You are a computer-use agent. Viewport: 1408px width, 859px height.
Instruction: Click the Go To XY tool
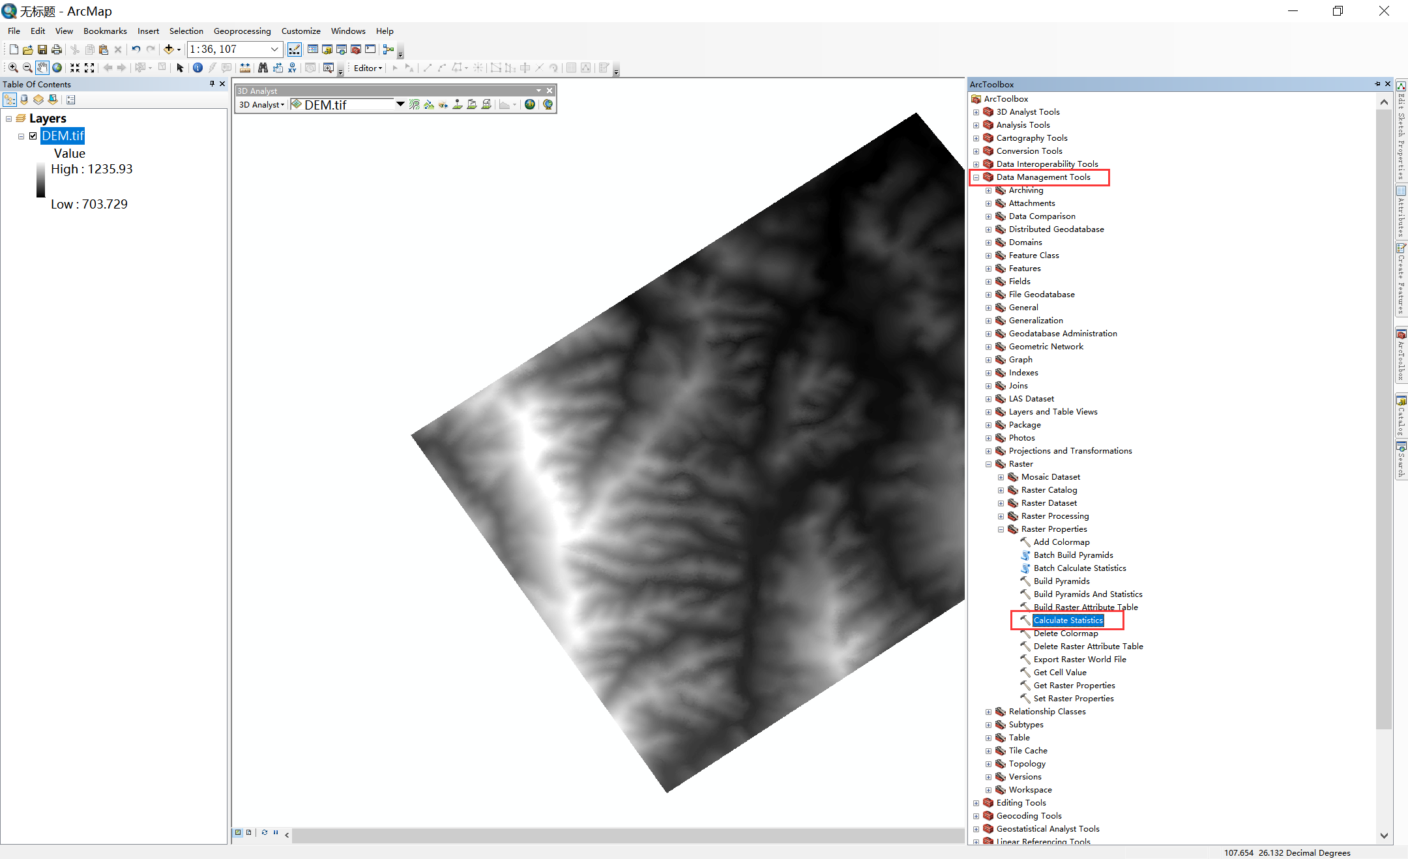tap(292, 68)
